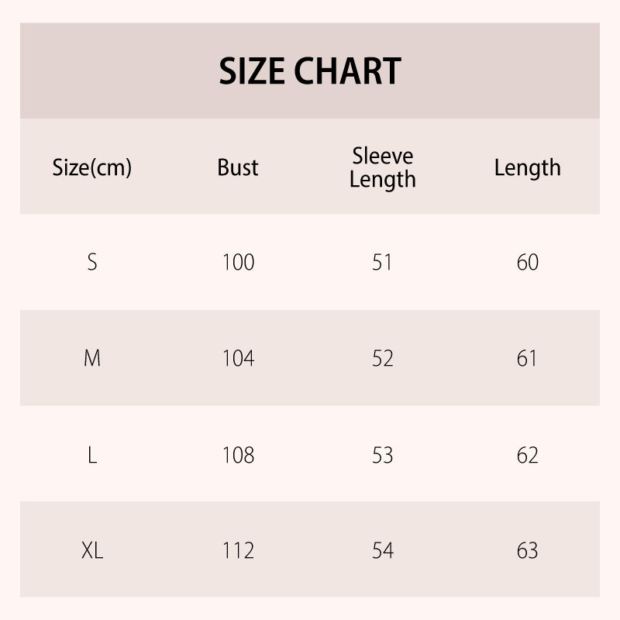
Task: Select the Size(cm) column header
Action: (x=92, y=167)
